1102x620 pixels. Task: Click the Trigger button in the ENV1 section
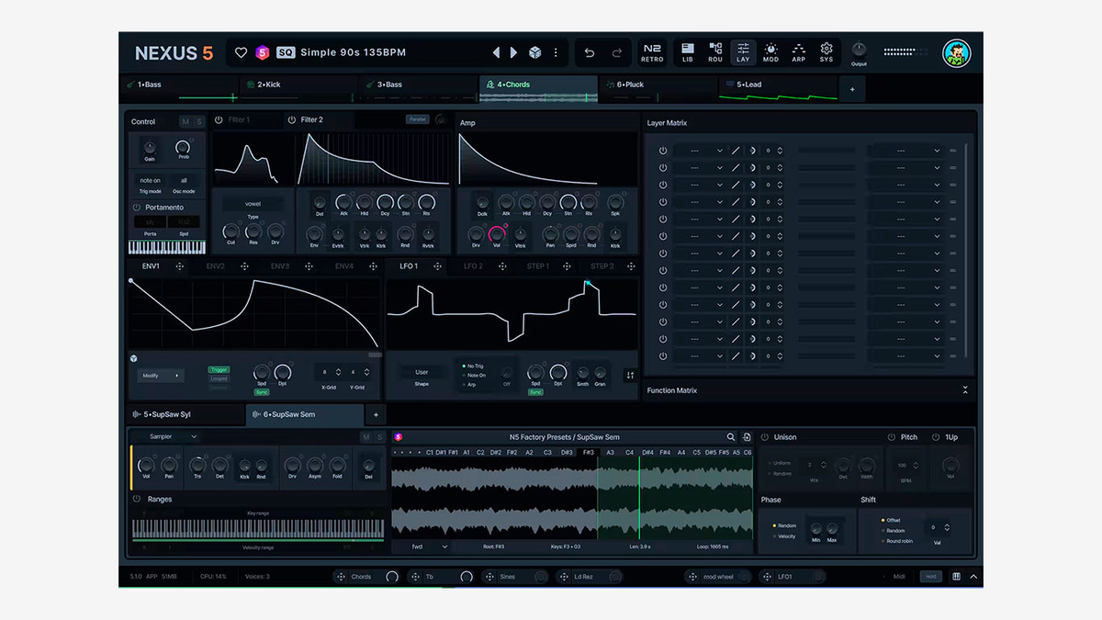(219, 369)
